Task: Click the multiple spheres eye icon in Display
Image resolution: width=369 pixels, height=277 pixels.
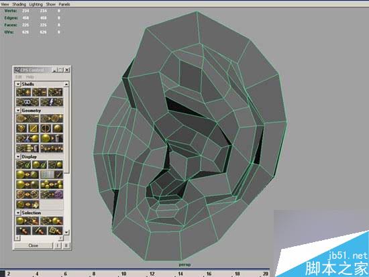Action: [52, 184]
